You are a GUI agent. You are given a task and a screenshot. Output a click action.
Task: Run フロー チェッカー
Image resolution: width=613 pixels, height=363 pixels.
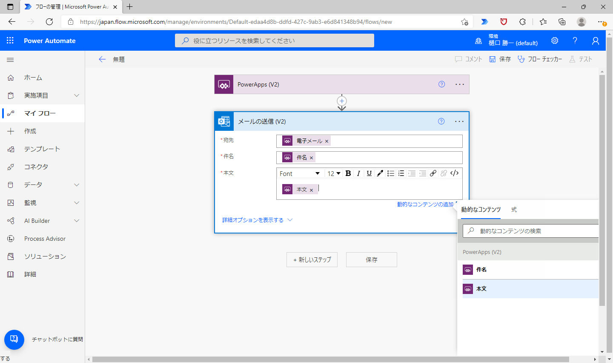pos(540,59)
